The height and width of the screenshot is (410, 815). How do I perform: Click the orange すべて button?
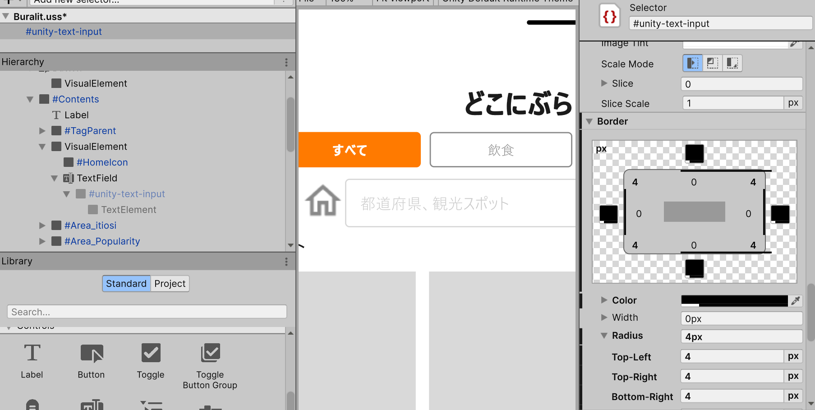(359, 150)
